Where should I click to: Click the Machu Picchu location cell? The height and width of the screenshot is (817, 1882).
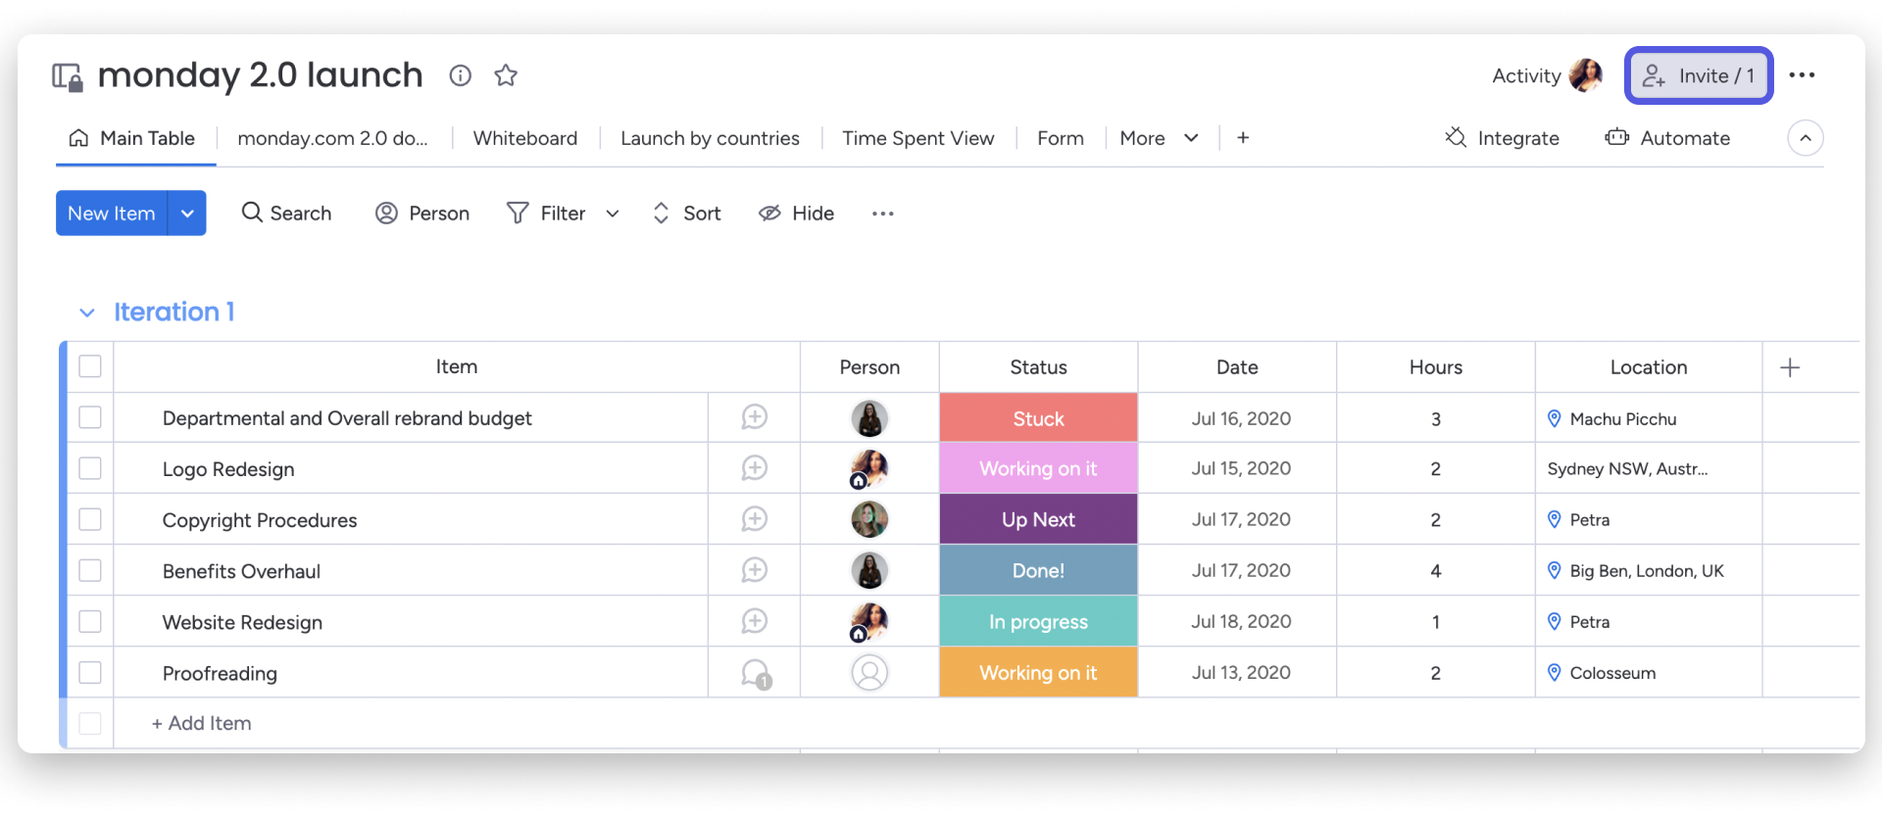coord(1649,418)
